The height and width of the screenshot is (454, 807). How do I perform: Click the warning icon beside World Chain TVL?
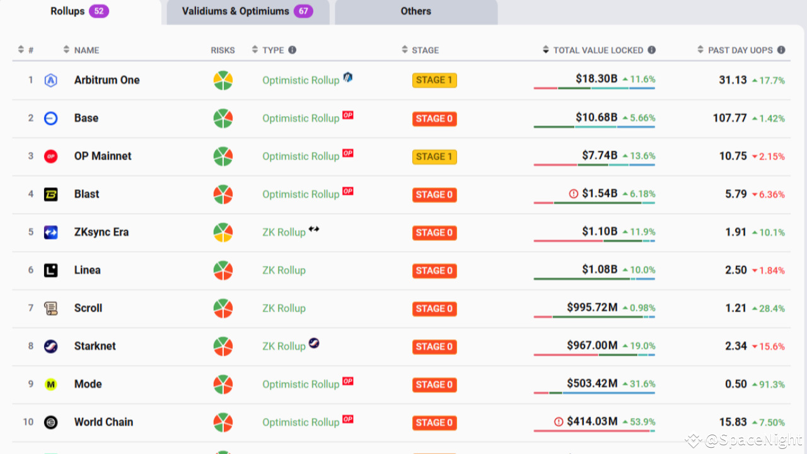pyautogui.click(x=558, y=421)
